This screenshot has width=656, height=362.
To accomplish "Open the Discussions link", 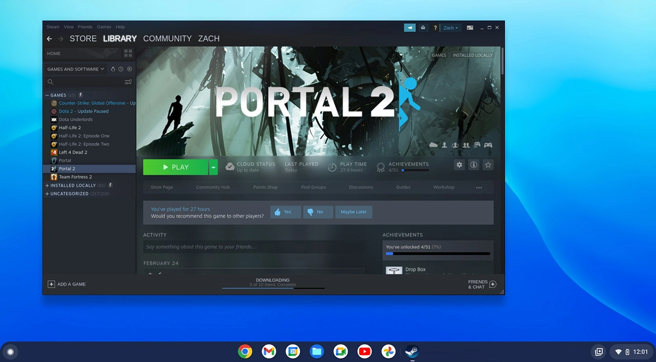I will pos(361,187).
